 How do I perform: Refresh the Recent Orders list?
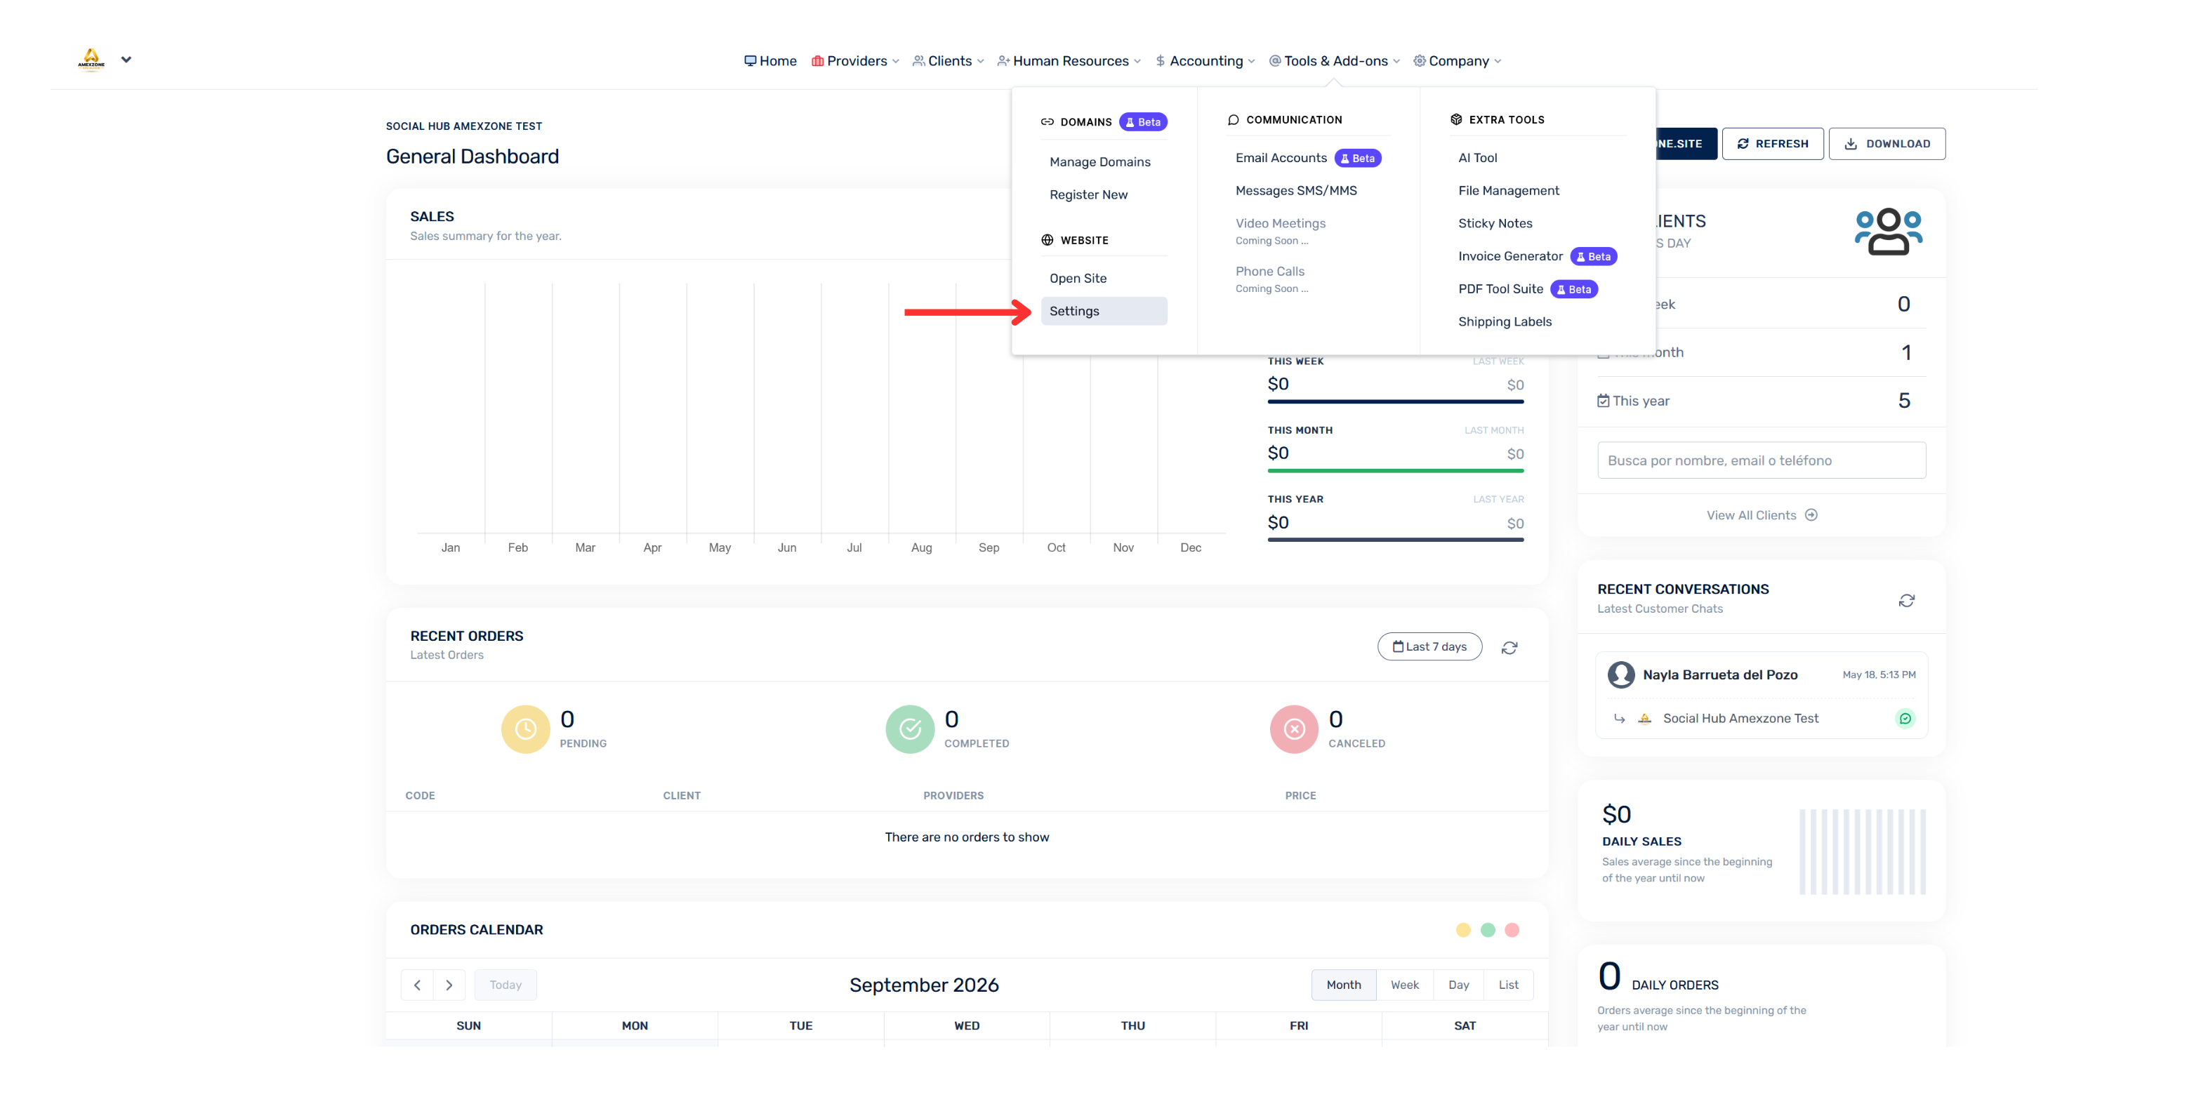click(1509, 648)
